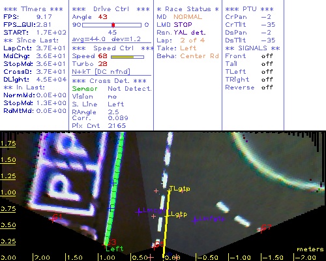326x261 pixels.
Task: Click the NormMd value 0.0E+00
Action: coord(52,95)
